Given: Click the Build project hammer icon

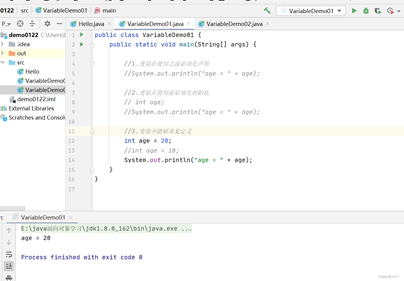Looking at the screenshot, I should pyautogui.click(x=267, y=11).
